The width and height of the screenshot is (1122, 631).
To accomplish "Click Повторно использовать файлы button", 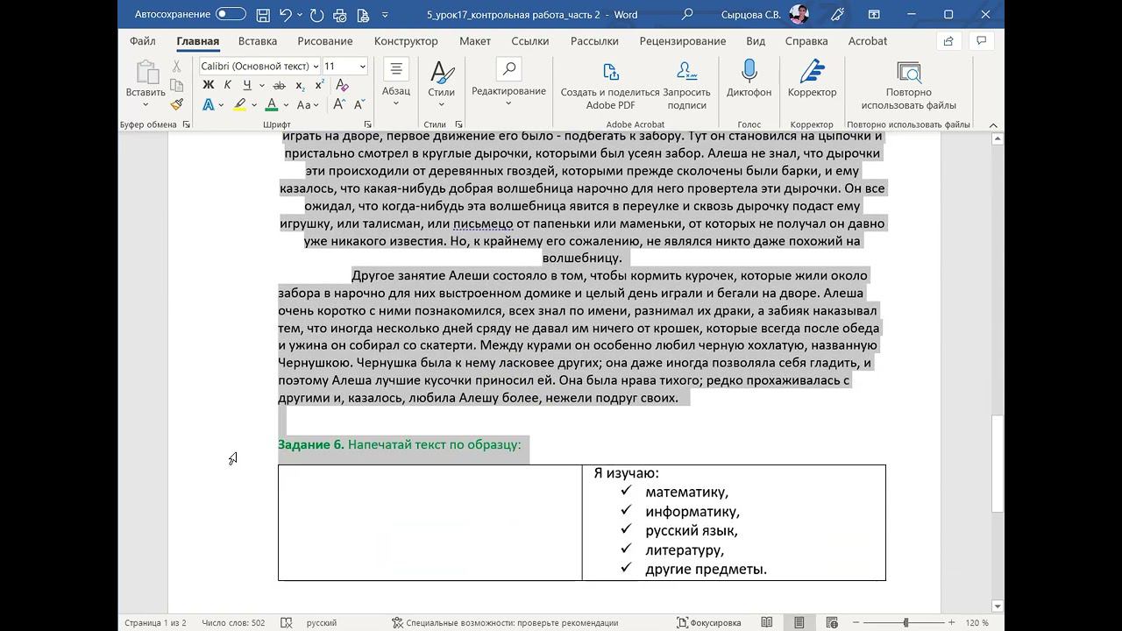I will point(908,86).
